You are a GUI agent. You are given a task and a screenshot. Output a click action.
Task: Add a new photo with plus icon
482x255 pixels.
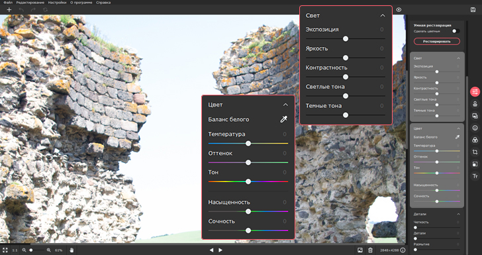[x=9, y=9]
